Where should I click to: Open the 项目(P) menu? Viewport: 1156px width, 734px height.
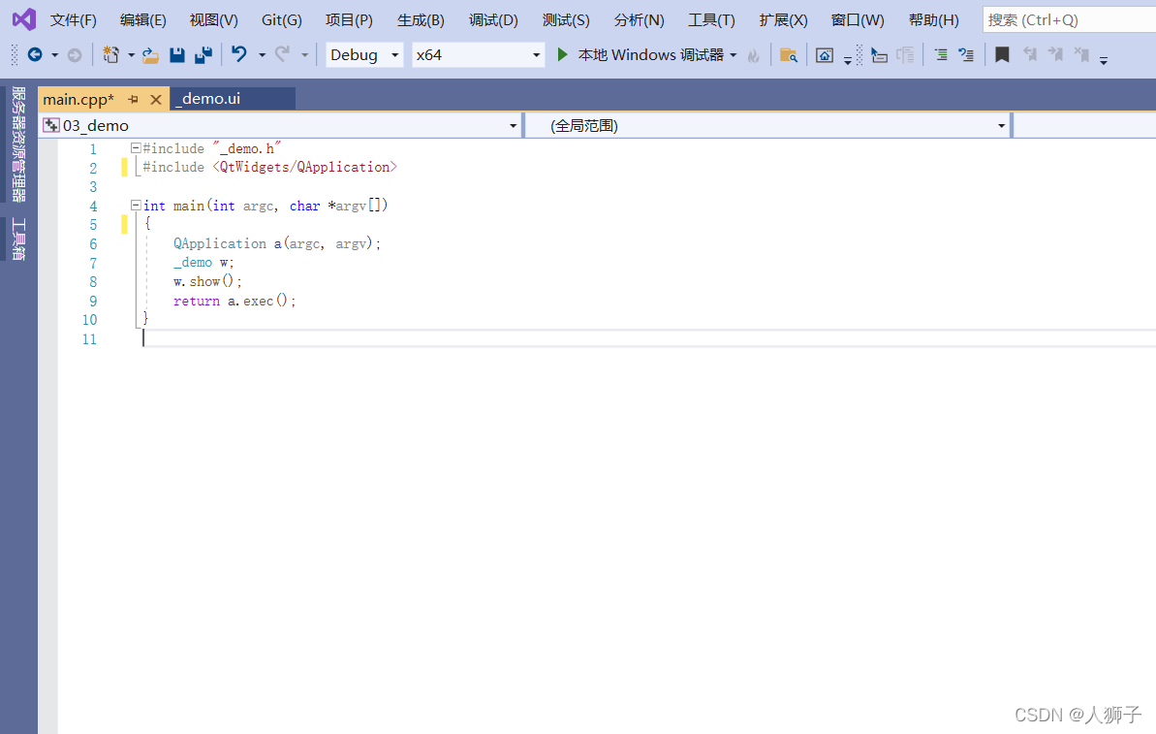tap(350, 20)
